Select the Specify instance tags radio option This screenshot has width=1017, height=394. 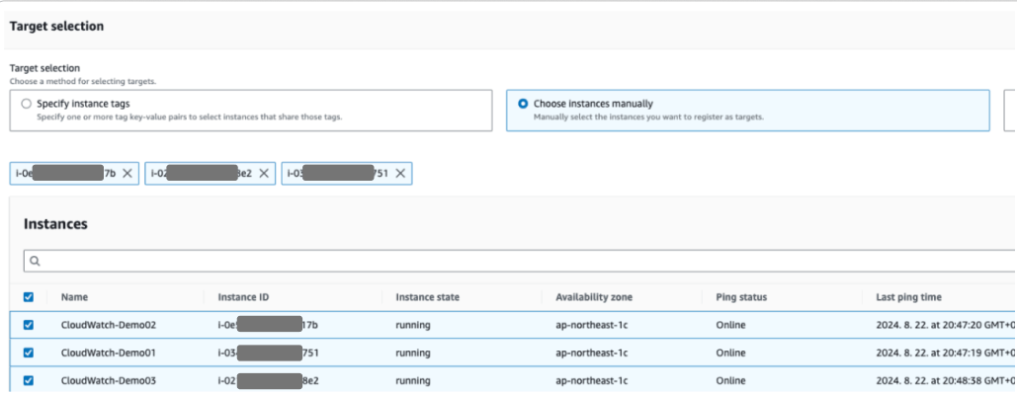click(x=26, y=104)
